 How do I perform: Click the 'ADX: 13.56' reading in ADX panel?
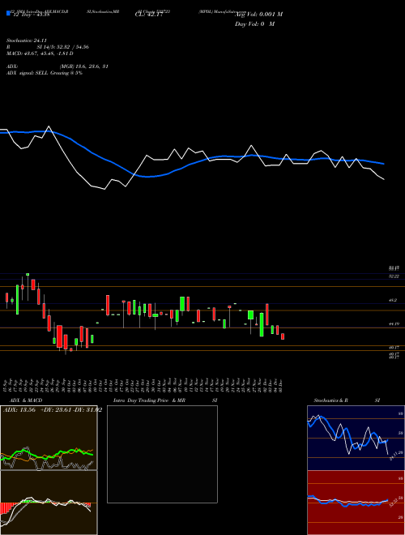point(19,410)
